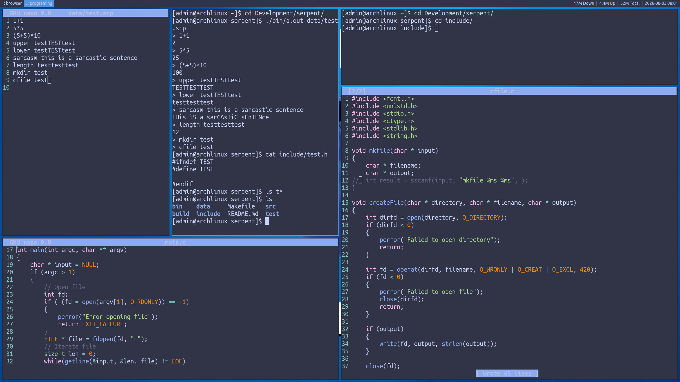The height and width of the screenshot is (382, 680).
Task: Click line 'length testtesttest' in test.srp editor
Action: click(x=46, y=65)
